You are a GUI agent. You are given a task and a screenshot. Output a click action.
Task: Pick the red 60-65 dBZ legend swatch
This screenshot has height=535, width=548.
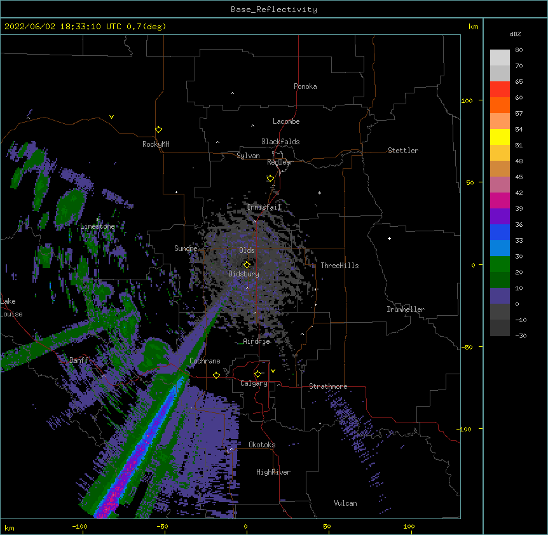500,90
